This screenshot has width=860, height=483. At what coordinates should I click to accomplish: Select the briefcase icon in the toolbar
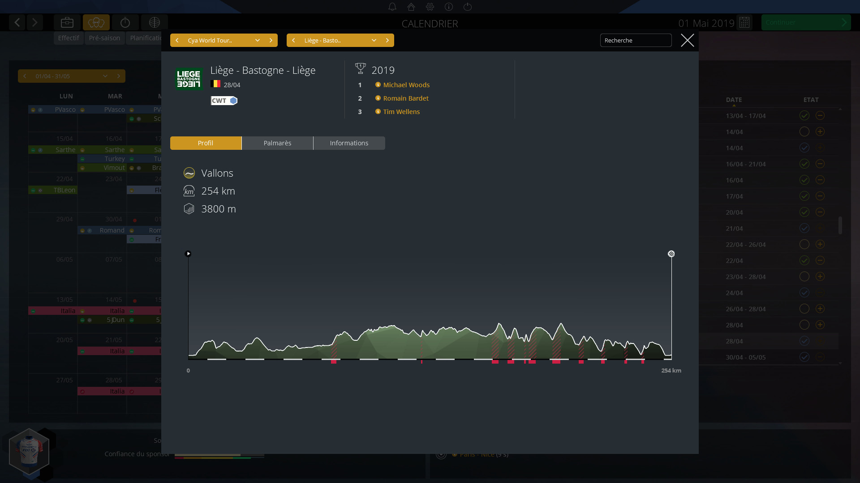tap(67, 22)
